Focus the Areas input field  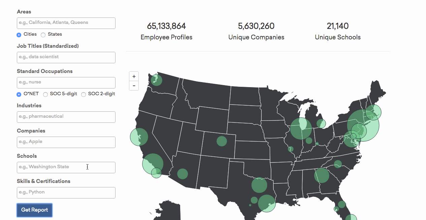(x=66, y=23)
